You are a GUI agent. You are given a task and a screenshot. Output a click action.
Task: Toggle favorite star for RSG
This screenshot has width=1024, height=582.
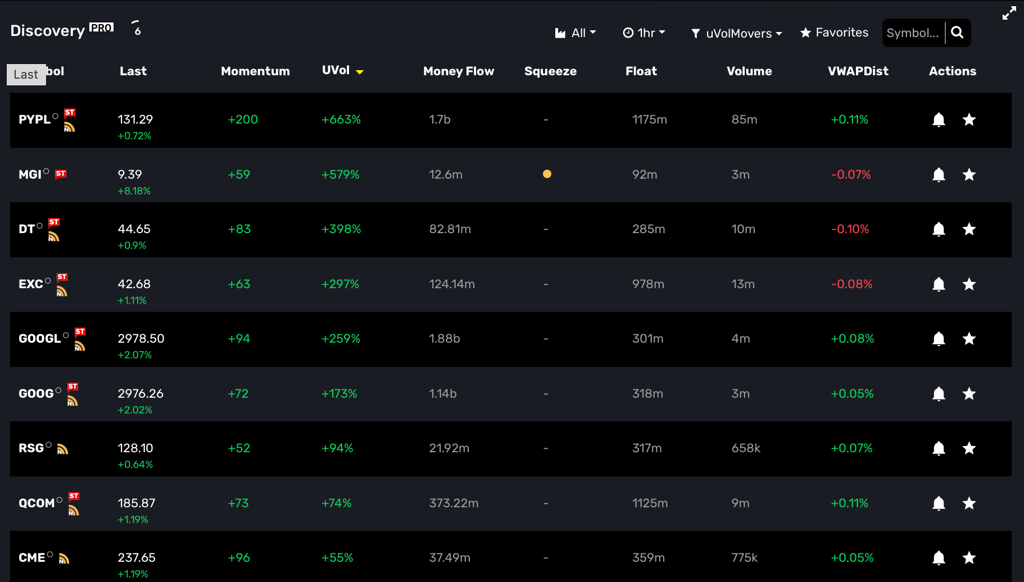969,448
